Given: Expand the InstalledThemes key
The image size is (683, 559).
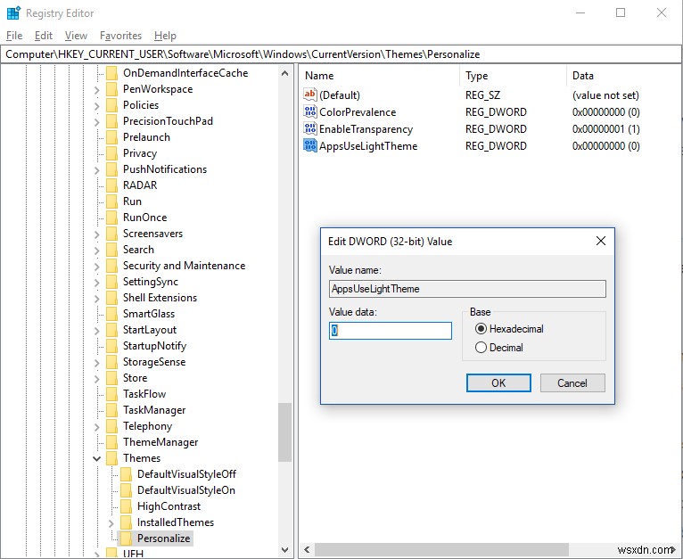Looking at the screenshot, I should (111, 522).
